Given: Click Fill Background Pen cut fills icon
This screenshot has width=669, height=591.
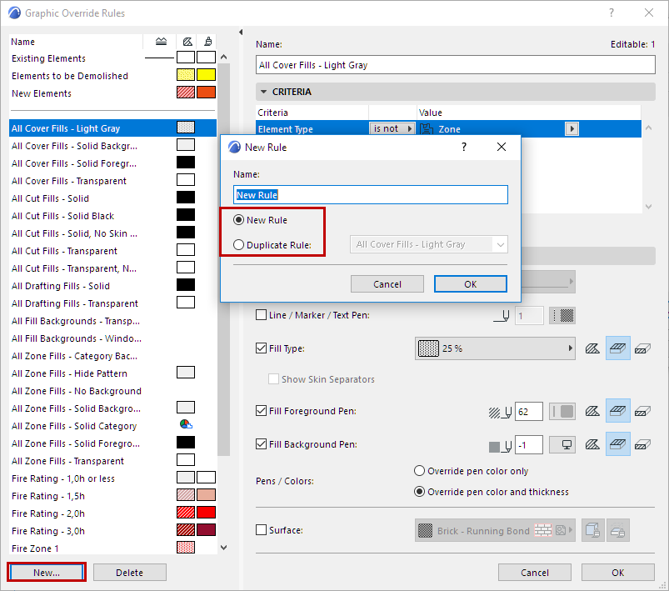Looking at the screenshot, I should click(592, 445).
